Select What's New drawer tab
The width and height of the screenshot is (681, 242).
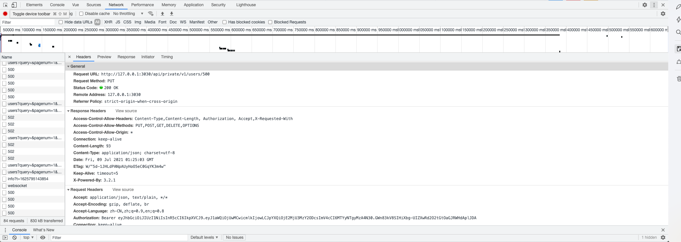43,230
